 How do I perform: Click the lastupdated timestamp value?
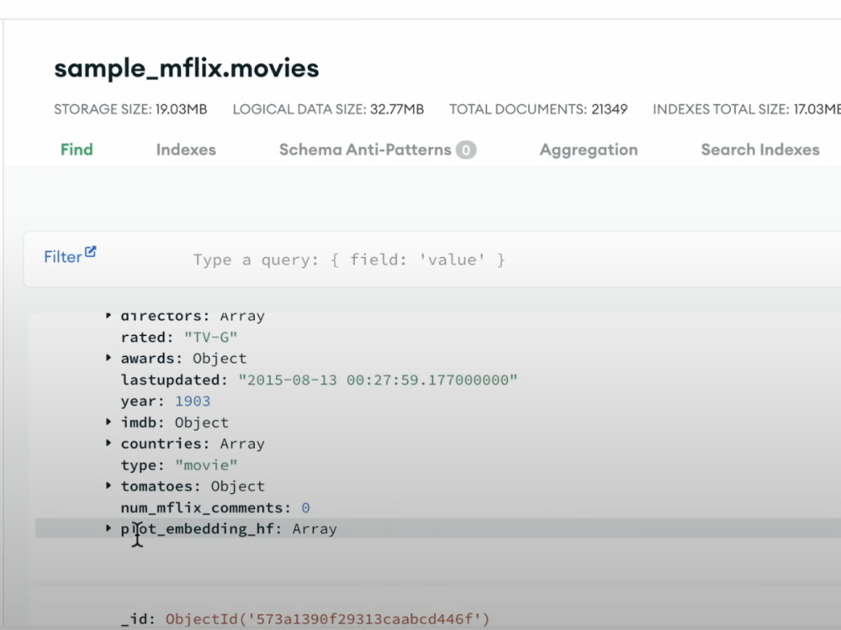coord(378,380)
